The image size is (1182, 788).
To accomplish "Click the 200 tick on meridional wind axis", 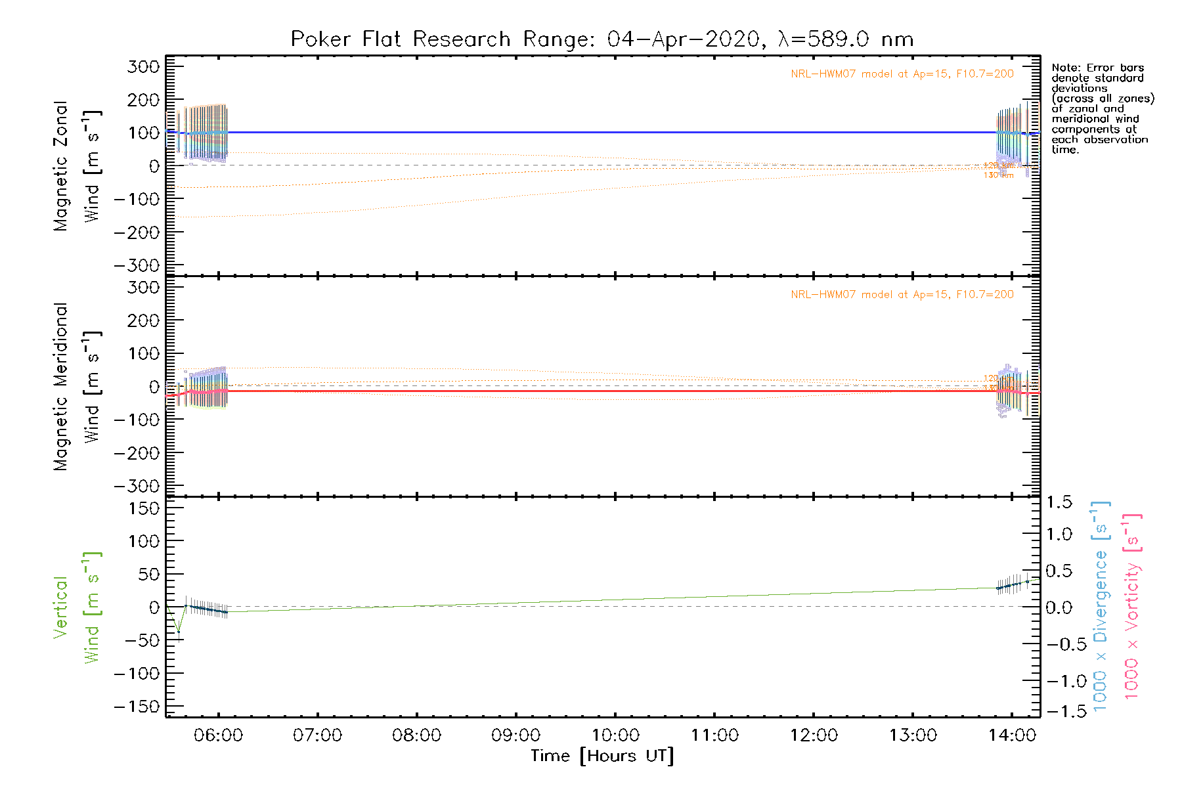I will (x=144, y=320).
